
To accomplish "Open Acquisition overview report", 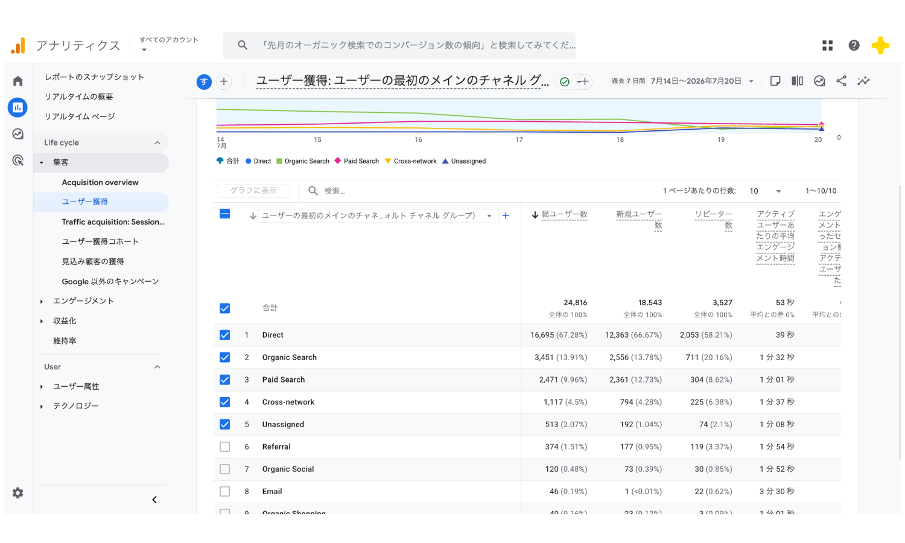I will (100, 183).
